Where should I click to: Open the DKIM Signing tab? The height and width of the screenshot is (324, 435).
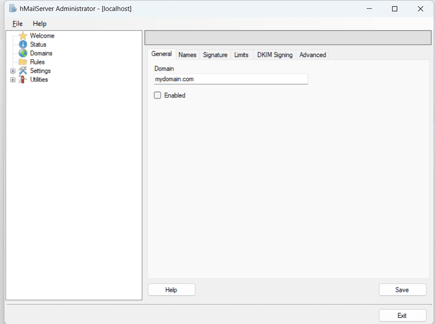(274, 54)
